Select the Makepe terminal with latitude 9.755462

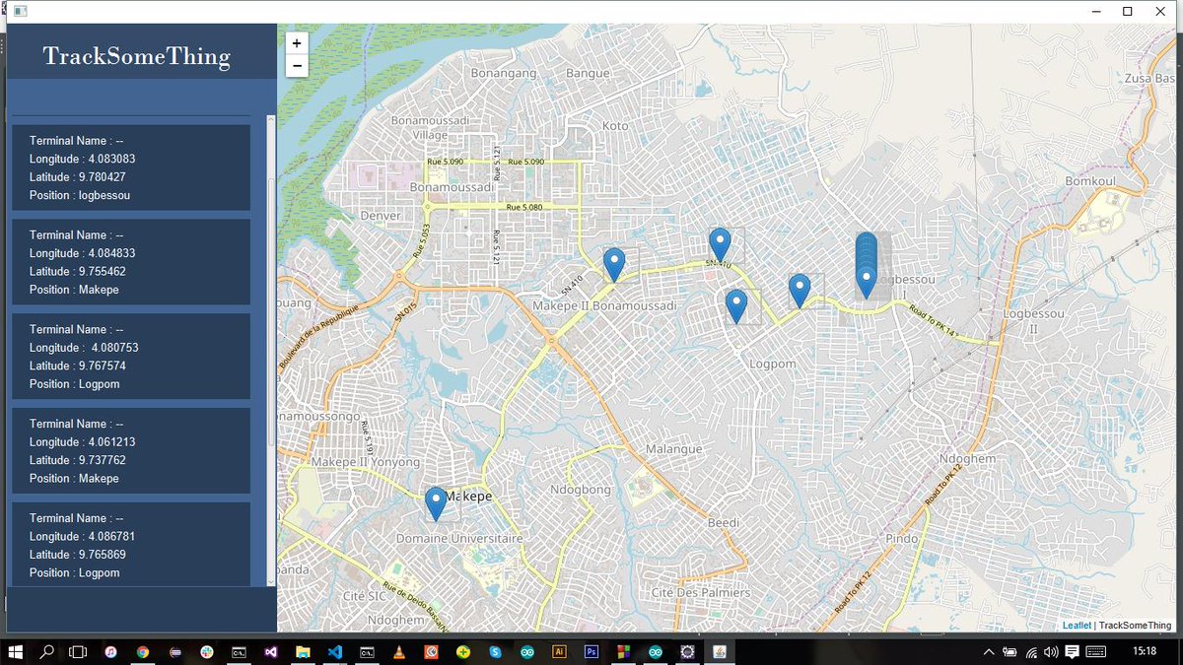pyautogui.click(x=130, y=262)
